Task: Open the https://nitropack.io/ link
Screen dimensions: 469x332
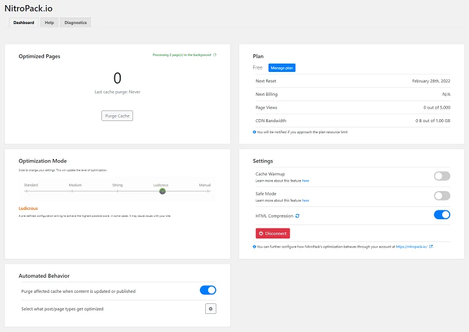Action: coord(412,247)
